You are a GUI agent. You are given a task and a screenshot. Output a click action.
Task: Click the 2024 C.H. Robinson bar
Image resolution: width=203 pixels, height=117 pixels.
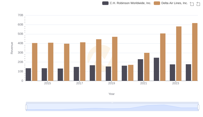(x=188, y=73)
